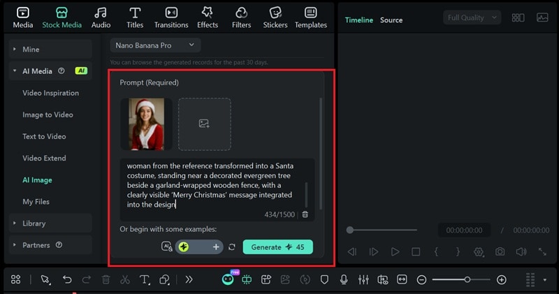The height and width of the screenshot is (294, 559).
Task: Click the plus on the credits pill
Action: (216, 247)
